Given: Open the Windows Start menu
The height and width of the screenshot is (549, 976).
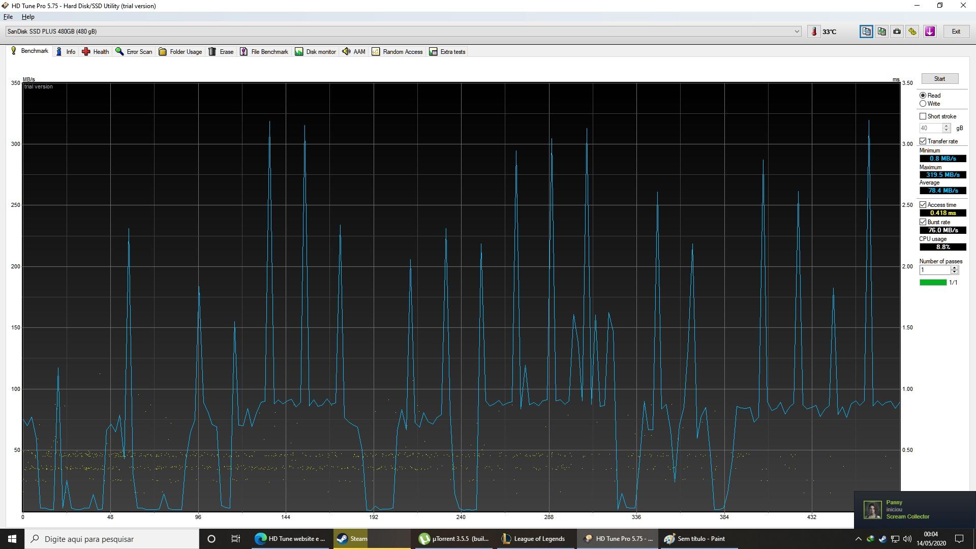Looking at the screenshot, I should (12, 539).
